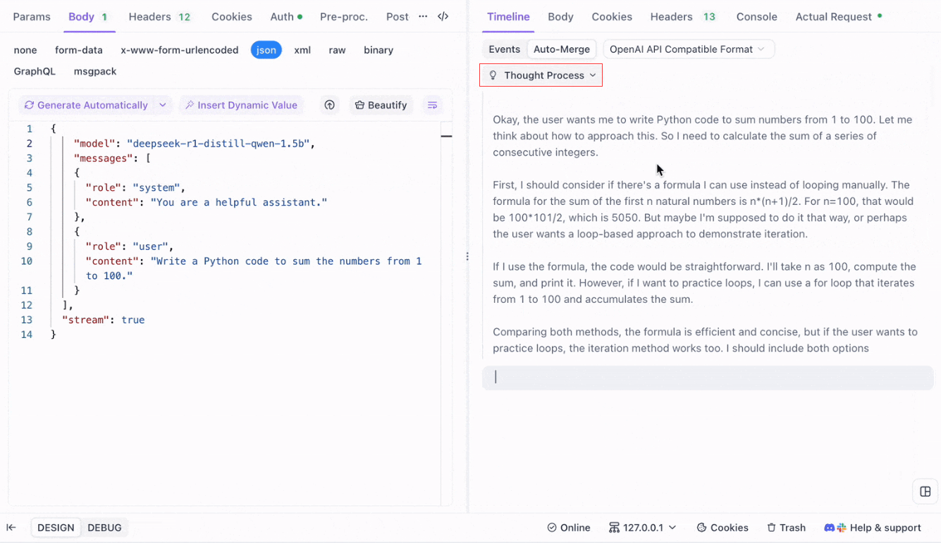Select msgpack body type
Screen dimensions: 941x543
(95, 71)
